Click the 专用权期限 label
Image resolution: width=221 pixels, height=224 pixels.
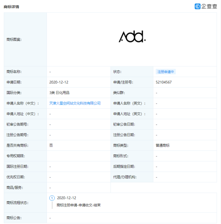16,156
